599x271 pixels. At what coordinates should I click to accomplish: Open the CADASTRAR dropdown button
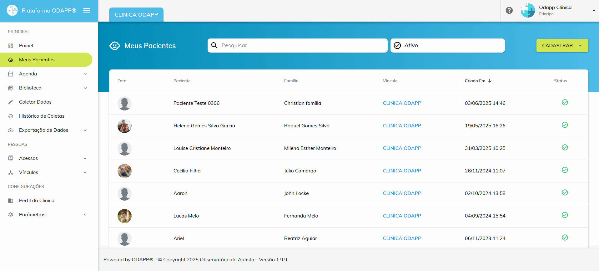click(562, 45)
